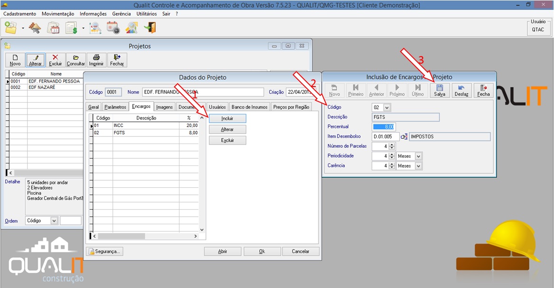Viewport: 554px width, 288px height.
Task: Click the Descrição field showing FGTS
Action: [405, 117]
